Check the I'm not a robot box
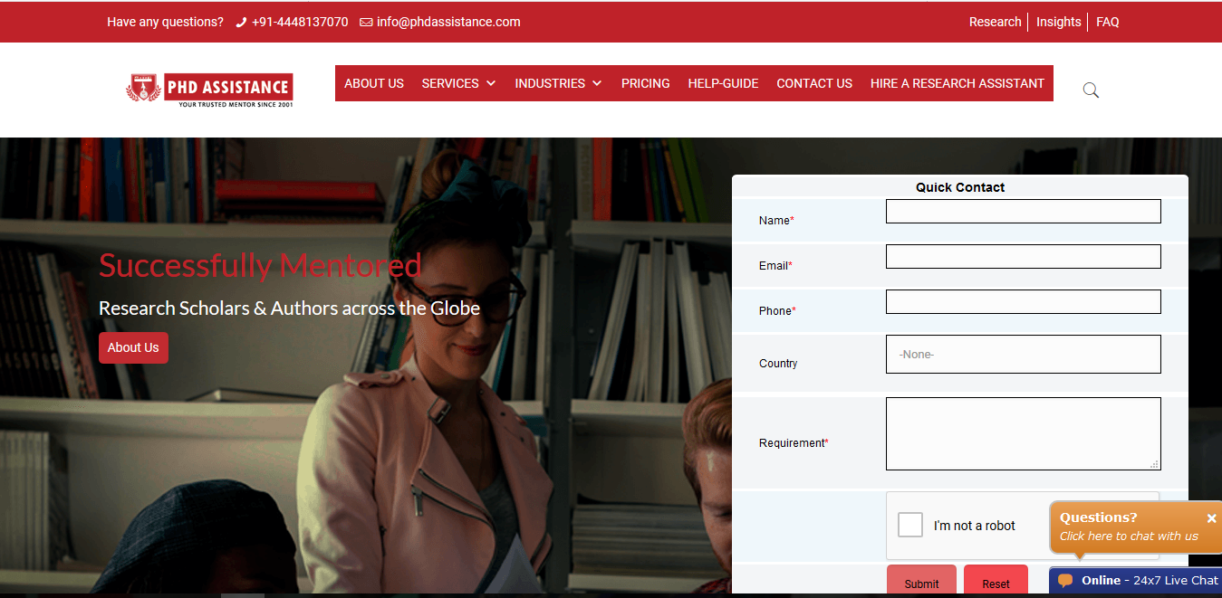This screenshot has width=1222, height=598. click(x=910, y=525)
